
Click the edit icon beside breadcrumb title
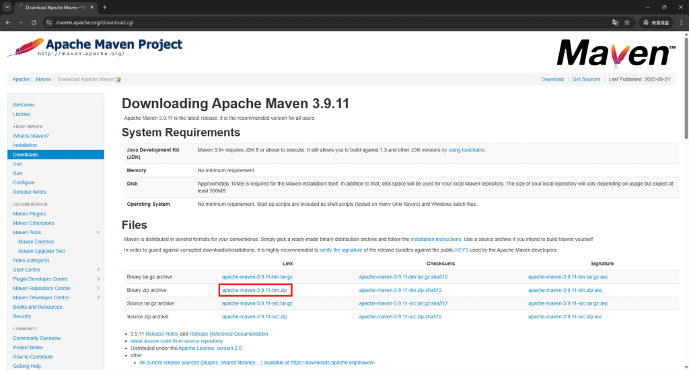coord(118,79)
